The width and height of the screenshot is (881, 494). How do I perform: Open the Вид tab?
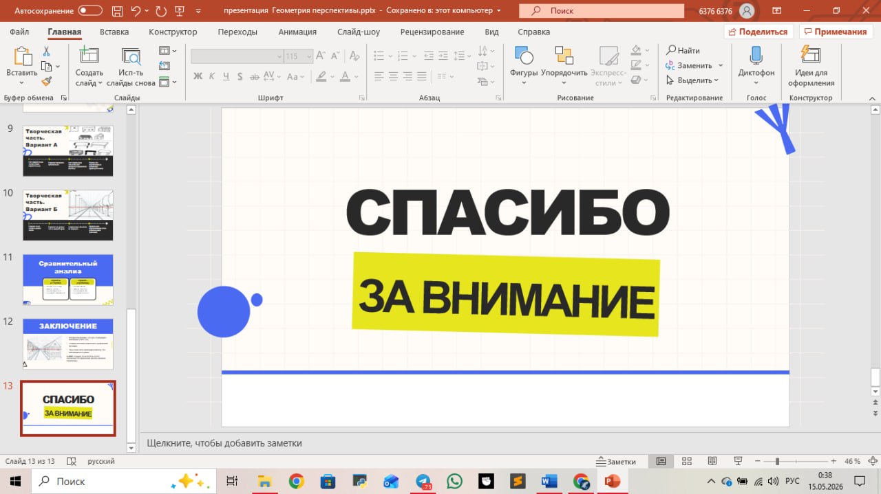pos(491,32)
